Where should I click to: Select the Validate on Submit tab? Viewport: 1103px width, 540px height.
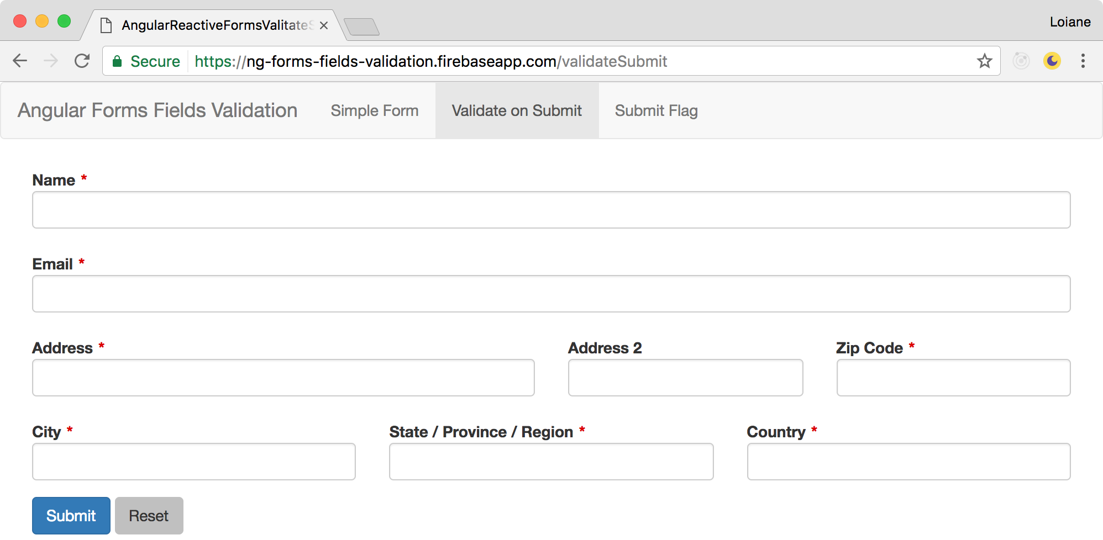(x=516, y=110)
